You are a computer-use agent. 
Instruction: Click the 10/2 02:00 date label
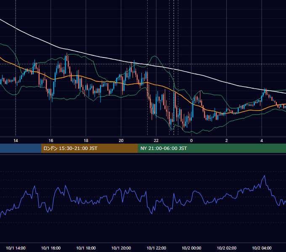[227, 248]
